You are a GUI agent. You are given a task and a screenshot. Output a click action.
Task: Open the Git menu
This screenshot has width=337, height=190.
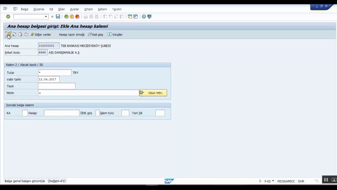tap(51, 9)
